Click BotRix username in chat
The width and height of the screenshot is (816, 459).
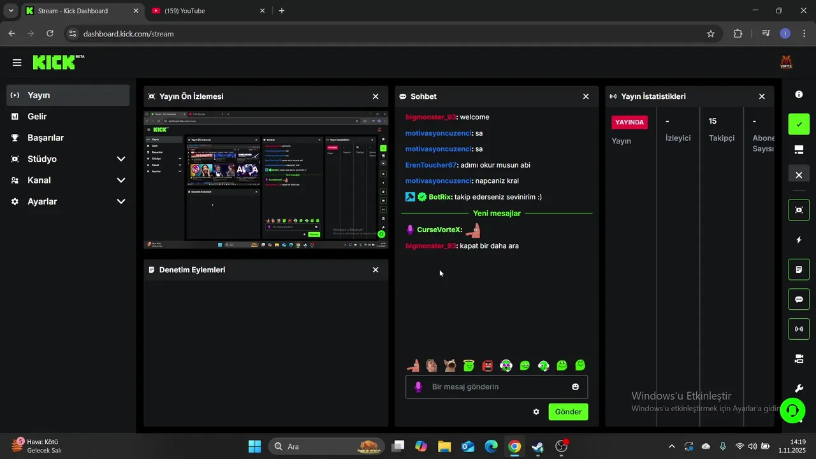[x=440, y=197]
